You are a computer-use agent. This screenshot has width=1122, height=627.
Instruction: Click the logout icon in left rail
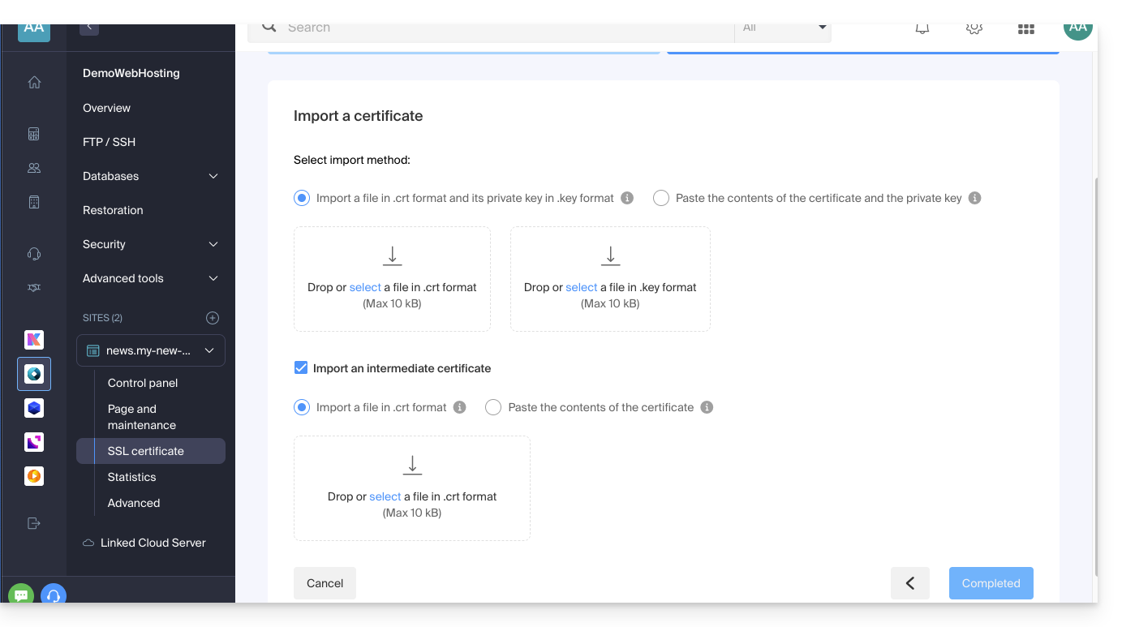(x=34, y=523)
